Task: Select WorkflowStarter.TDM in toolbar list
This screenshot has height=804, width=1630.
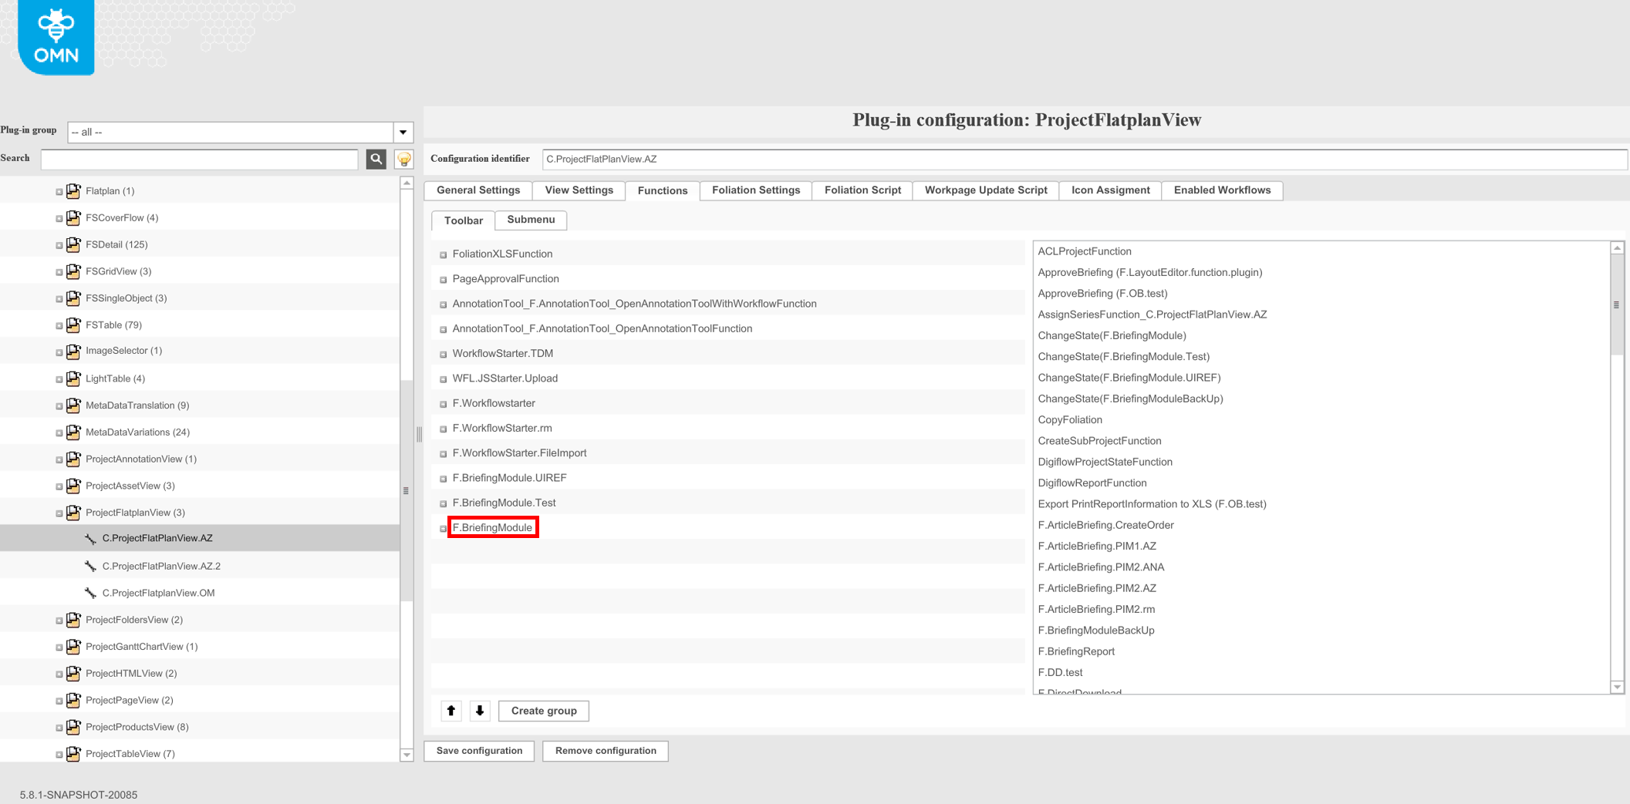Action: tap(502, 353)
